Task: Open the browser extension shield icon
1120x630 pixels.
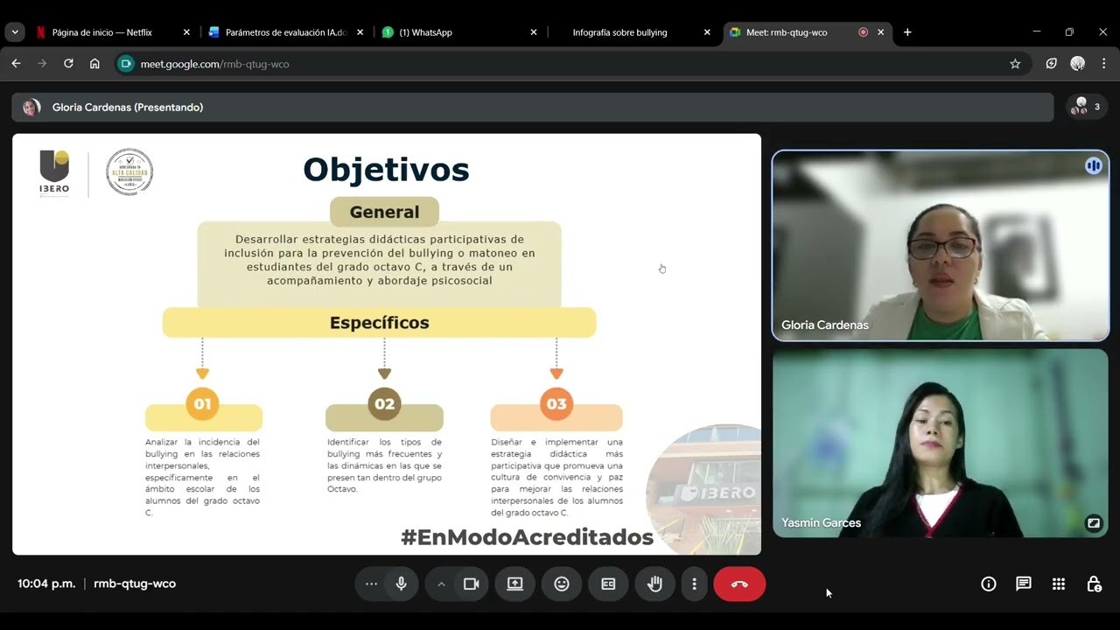Action: click(x=1052, y=64)
